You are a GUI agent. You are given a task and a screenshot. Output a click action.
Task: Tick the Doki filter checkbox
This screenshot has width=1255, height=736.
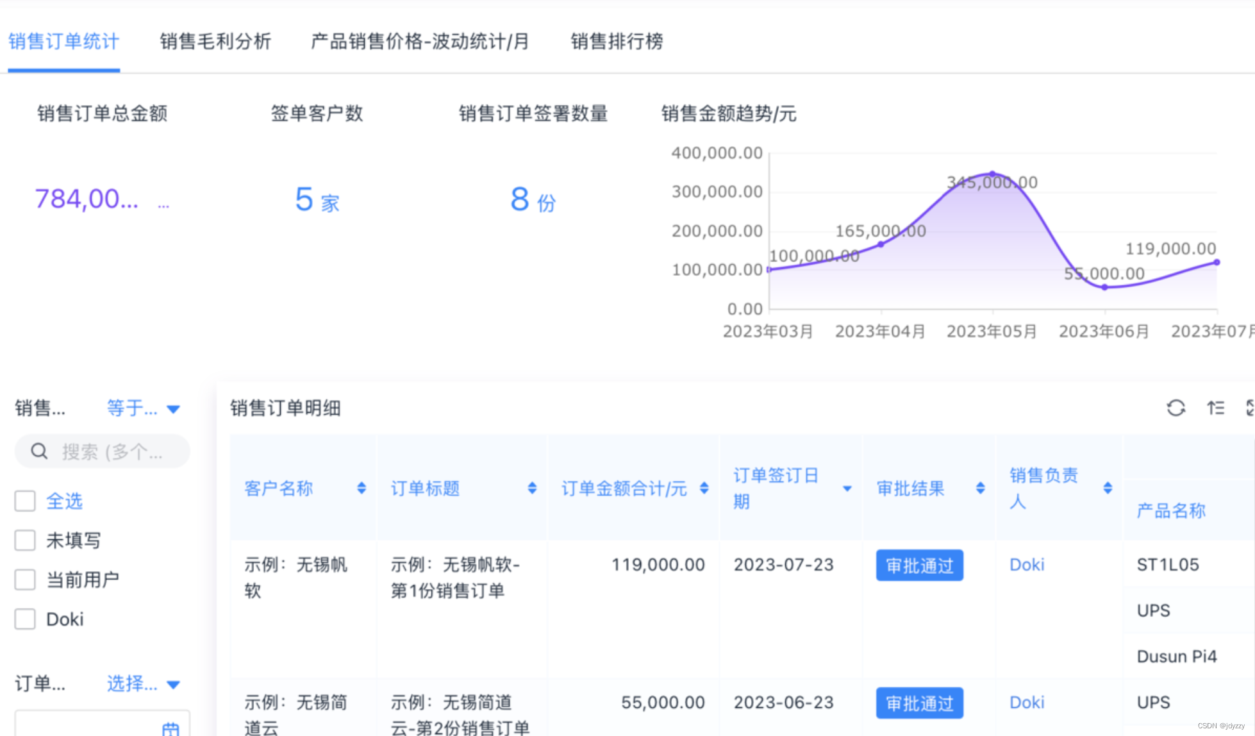click(25, 619)
